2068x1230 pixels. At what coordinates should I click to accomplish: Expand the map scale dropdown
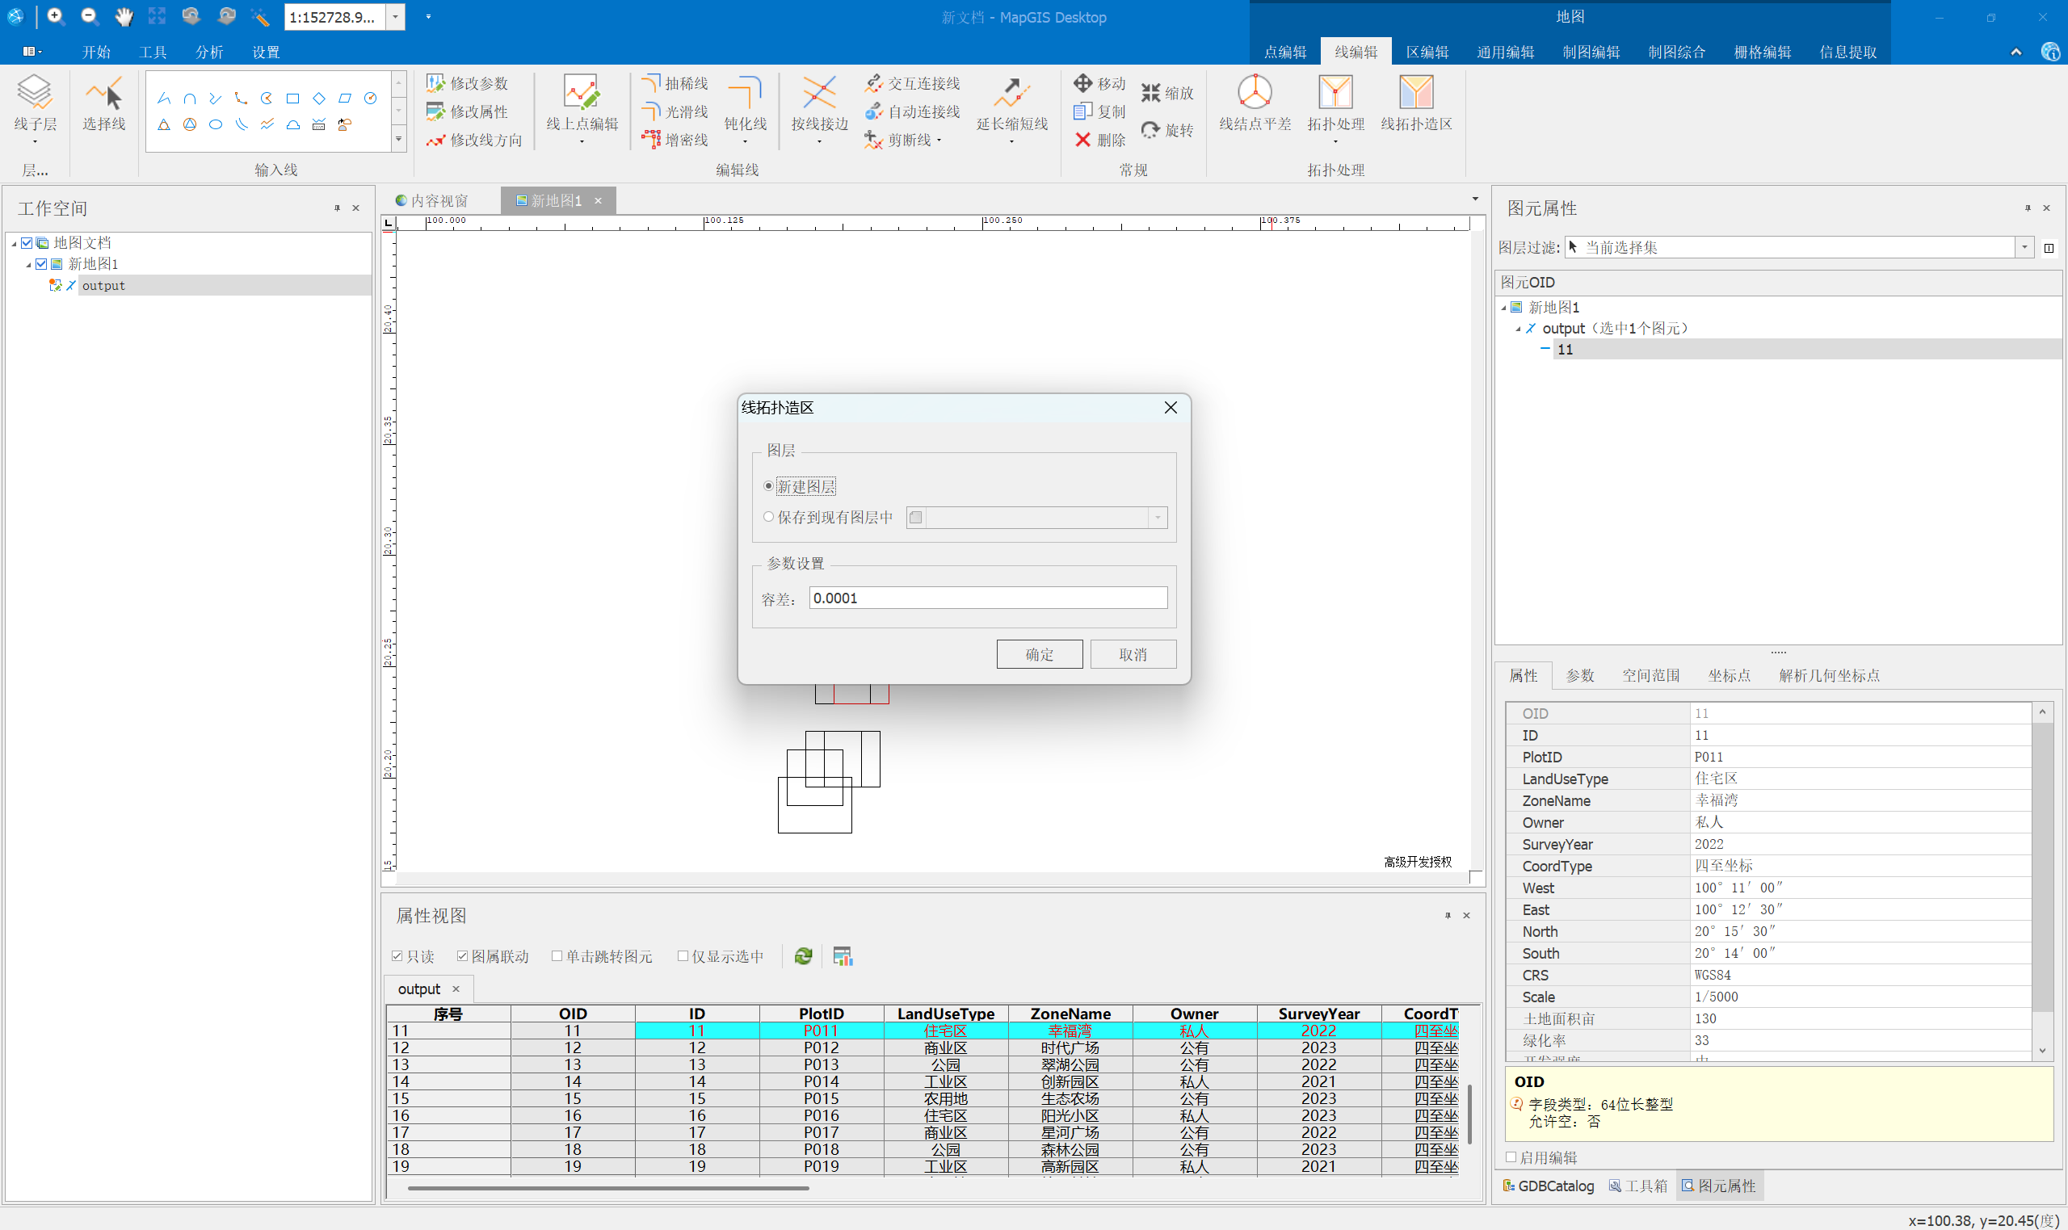395,17
